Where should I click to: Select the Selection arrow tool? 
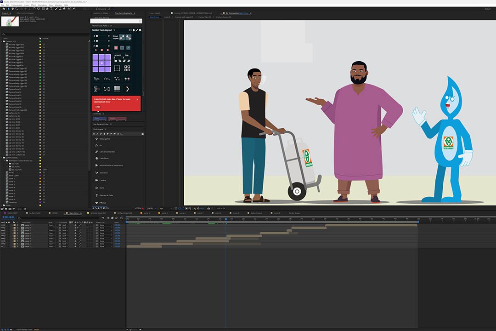click(x=9, y=9)
